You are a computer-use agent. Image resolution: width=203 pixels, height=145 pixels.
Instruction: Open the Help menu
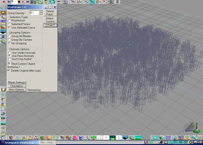click(50, 143)
